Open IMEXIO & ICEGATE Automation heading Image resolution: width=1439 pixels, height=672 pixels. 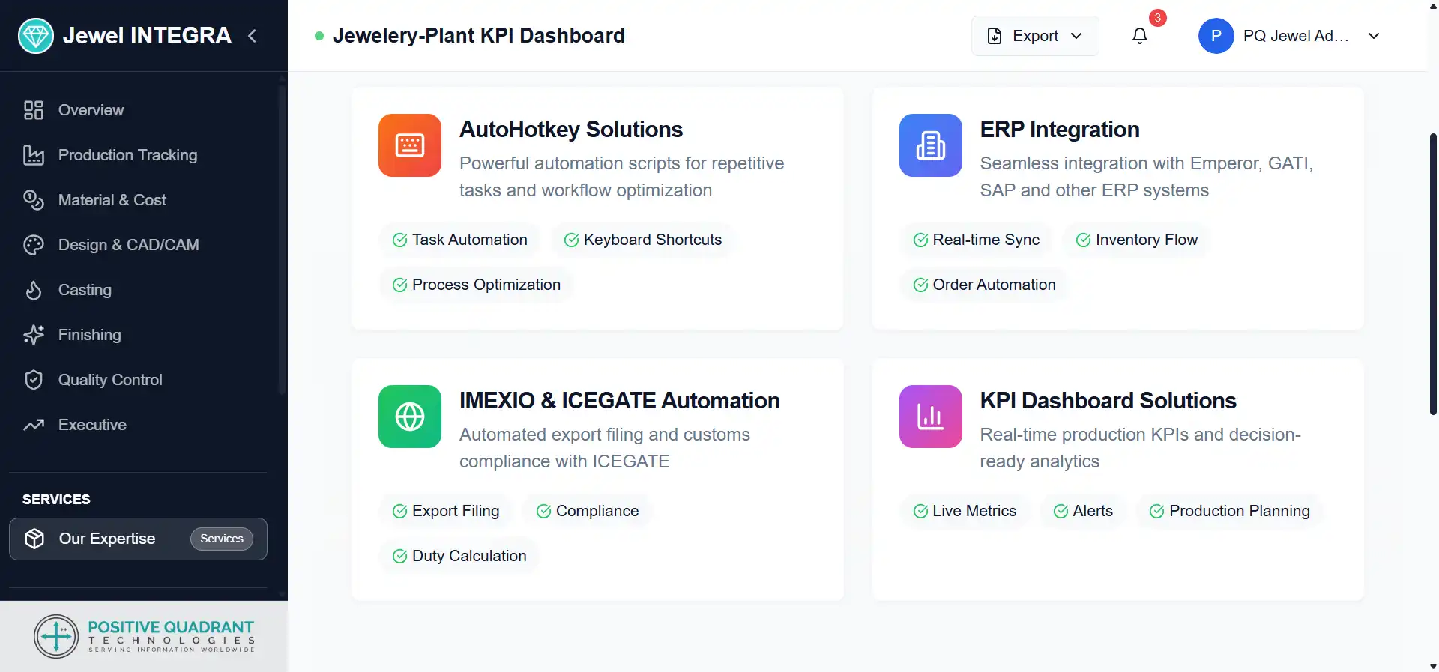pyautogui.click(x=620, y=401)
